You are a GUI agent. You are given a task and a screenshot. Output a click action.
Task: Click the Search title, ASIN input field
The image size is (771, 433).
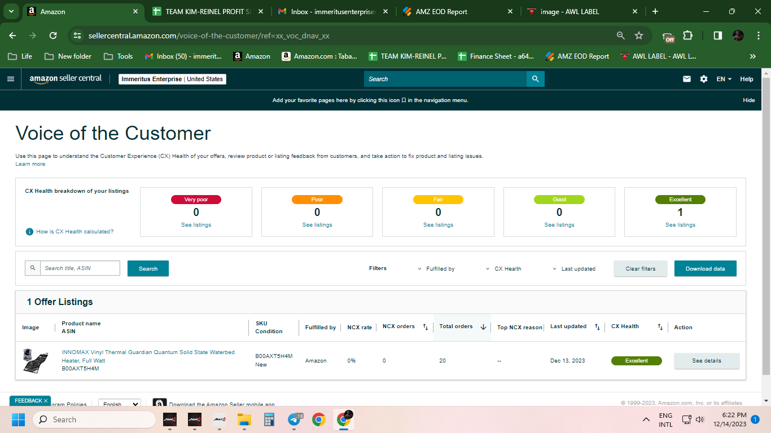tap(80, 268)
